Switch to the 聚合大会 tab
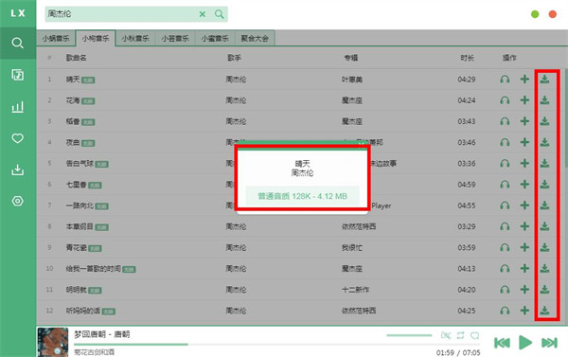 (x=255, y=39)
